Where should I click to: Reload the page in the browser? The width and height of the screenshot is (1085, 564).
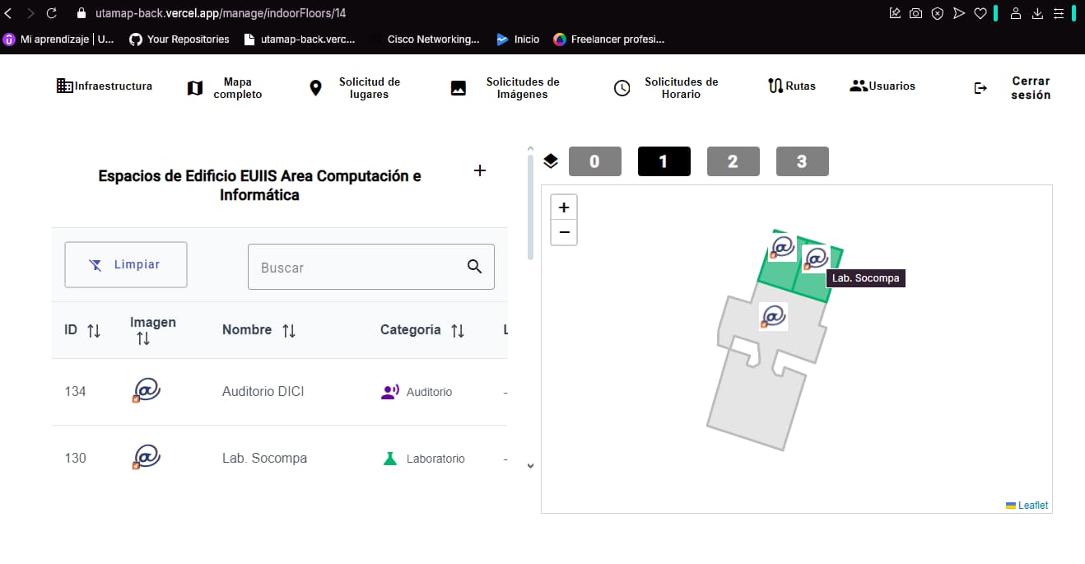click(x=52, y=13)
